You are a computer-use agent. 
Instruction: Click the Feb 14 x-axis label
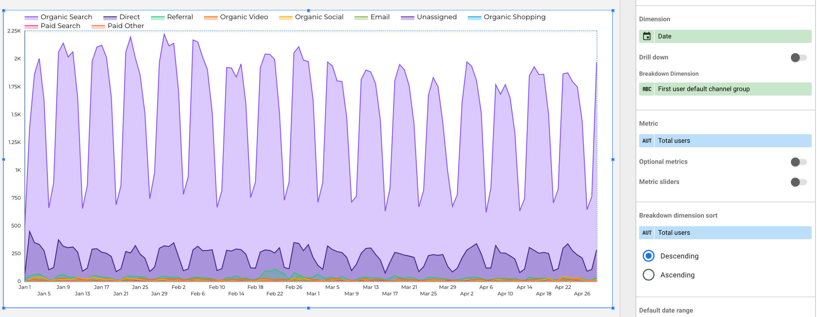[x=236, y=294]
